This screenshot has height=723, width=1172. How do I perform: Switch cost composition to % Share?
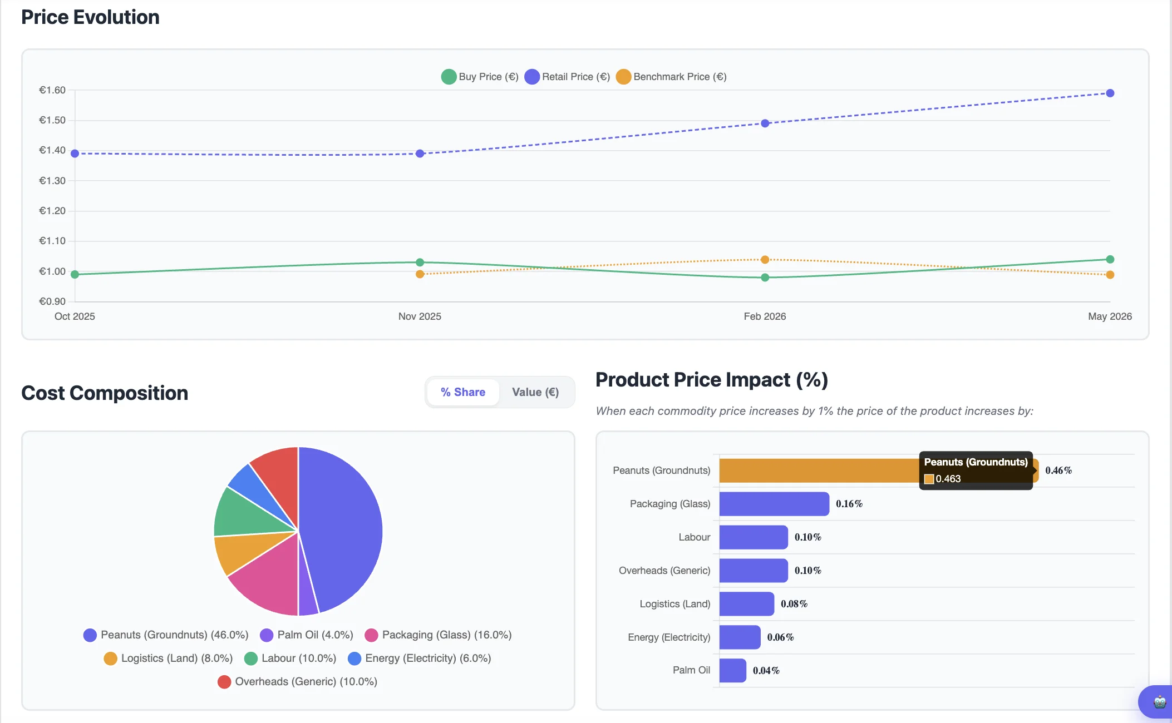[x=463, y=392]
